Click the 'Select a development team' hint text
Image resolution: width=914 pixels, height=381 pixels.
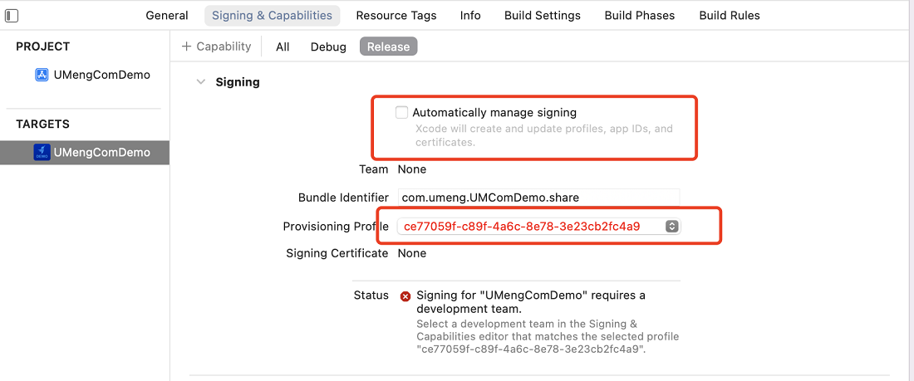pyautogui.click(x=548, y=337)
